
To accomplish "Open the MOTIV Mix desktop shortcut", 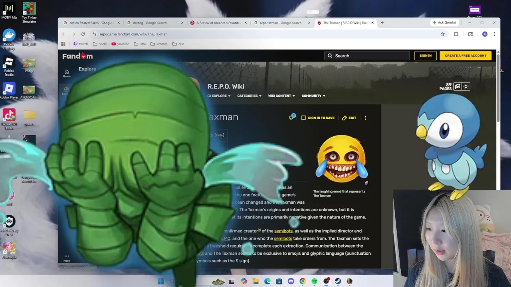I will [x=9, y=11].
